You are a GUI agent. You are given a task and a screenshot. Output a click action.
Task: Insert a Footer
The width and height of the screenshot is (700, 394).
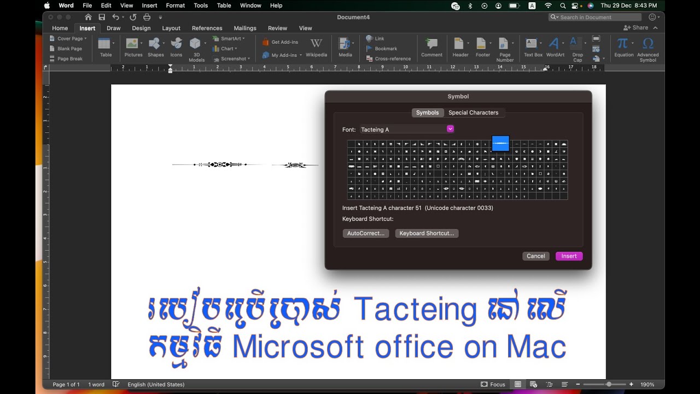coord(483,47)
